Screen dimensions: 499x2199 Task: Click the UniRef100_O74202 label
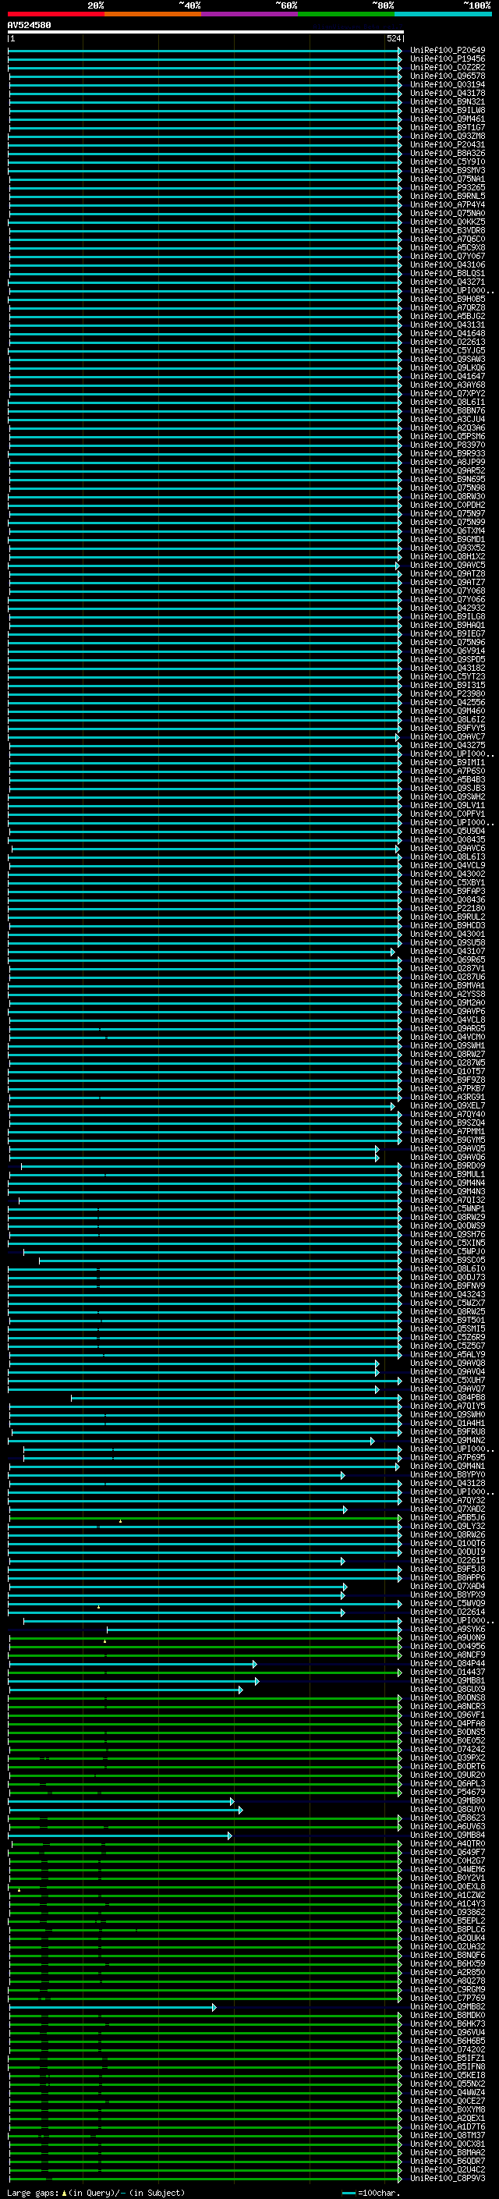point(448,2051)
